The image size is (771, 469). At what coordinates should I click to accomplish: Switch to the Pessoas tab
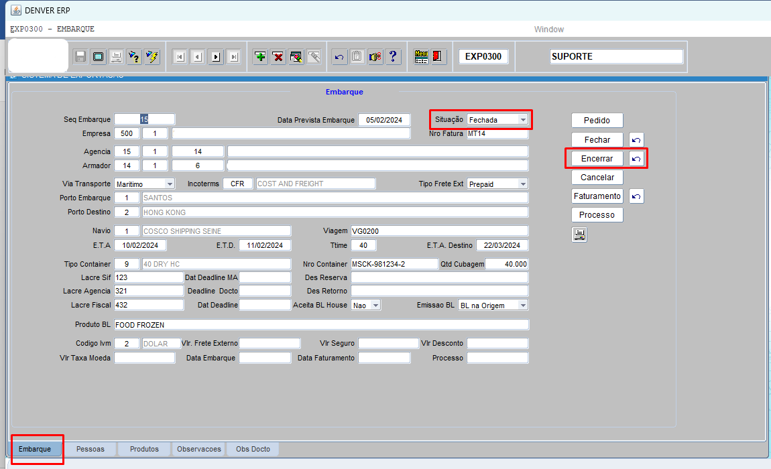pyautogui.click(x=91, y=449)
